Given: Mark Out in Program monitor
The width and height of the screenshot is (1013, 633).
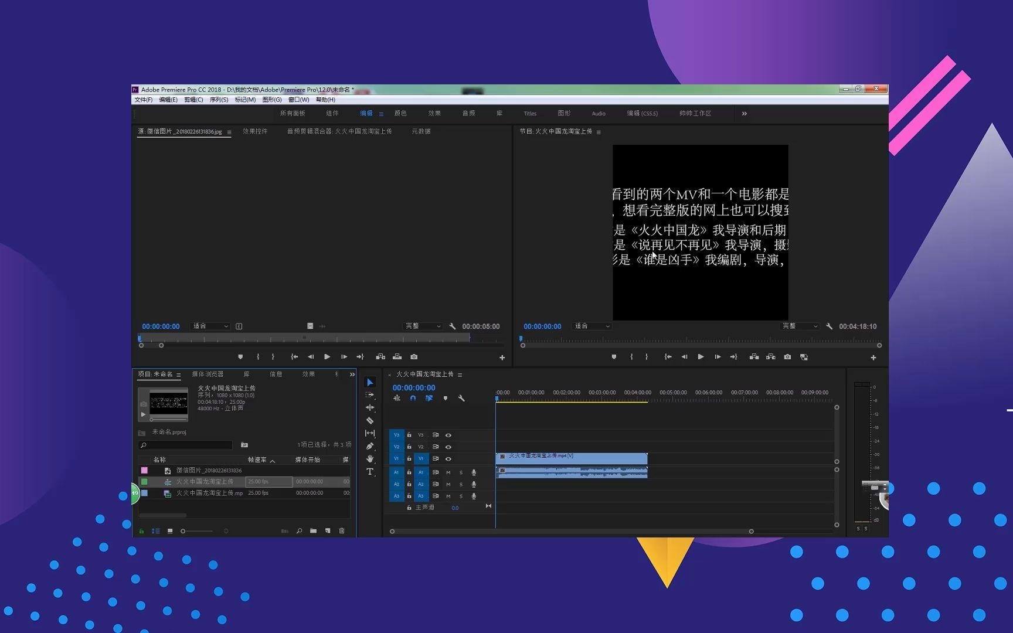Looking at the screenshot, I should point(647,357).
